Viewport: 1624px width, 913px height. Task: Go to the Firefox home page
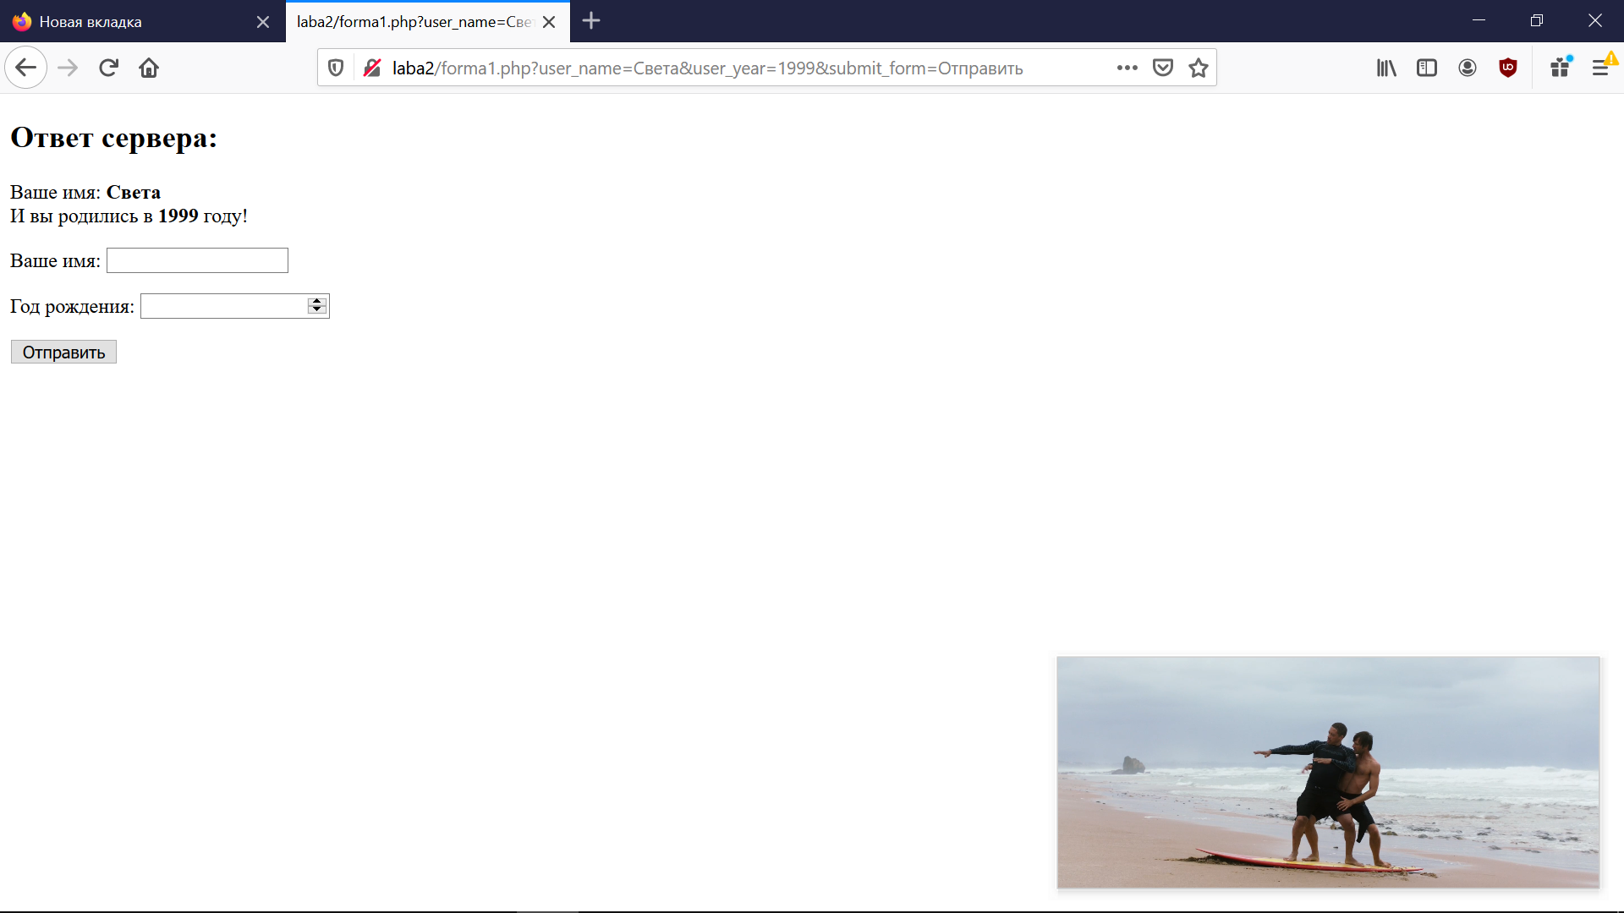coord(149,68)
